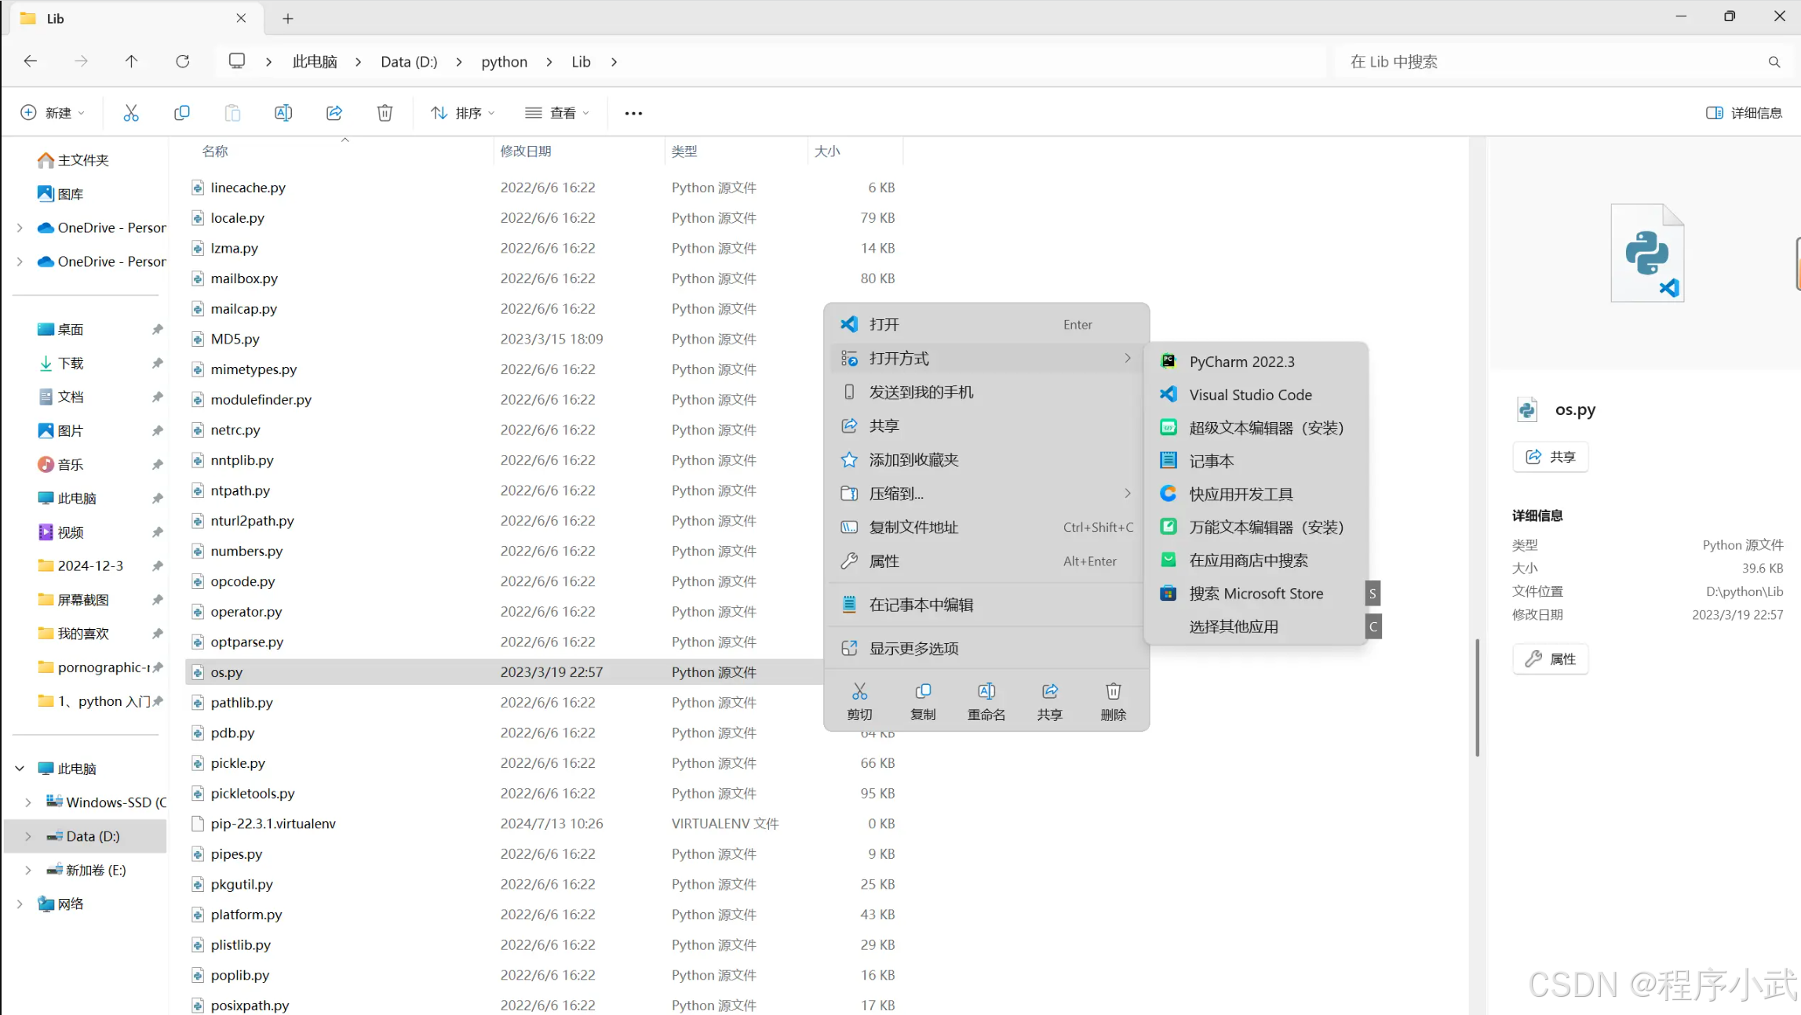Click the file list vertical scrollbar
Viewport: 1801px width, 1015px height.
pyautogui.click(x=1477, y=698)
